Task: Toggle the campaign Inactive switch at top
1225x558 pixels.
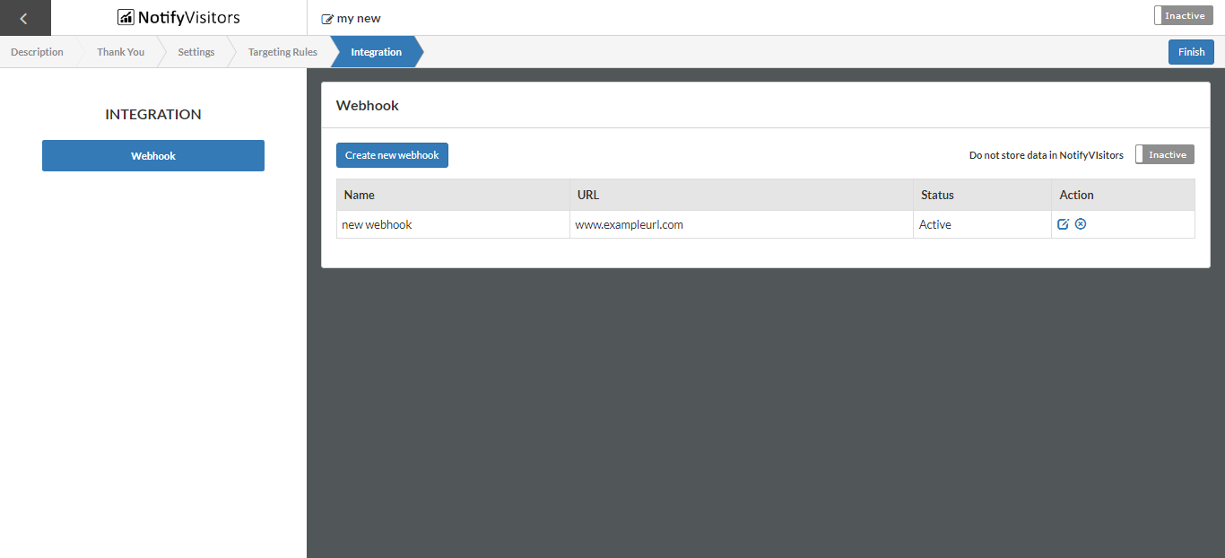Action: coord(1184,15)
